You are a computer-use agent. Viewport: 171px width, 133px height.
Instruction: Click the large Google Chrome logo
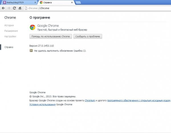coord(32,27)
